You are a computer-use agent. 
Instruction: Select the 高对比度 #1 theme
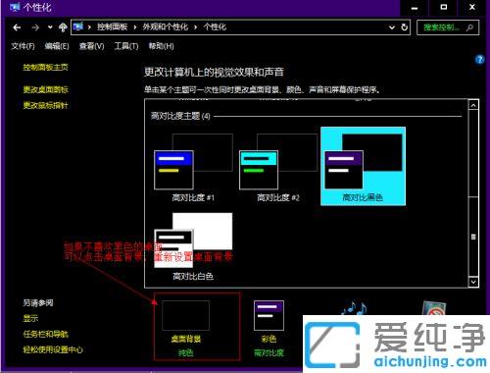tap(193, 167)
